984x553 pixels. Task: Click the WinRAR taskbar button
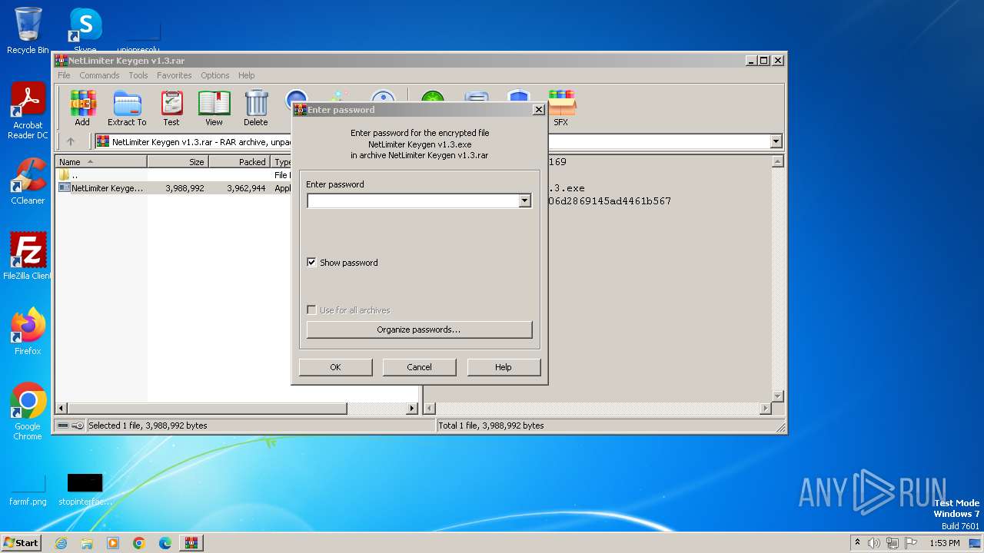click(191, 543)
